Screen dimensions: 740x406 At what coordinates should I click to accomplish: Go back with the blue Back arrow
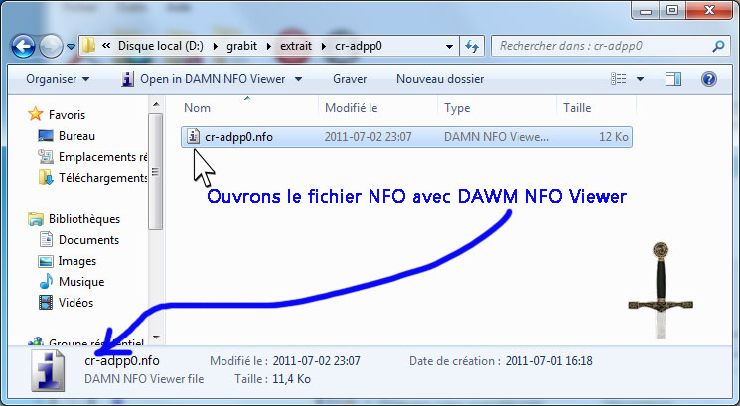tap(23, 47)
